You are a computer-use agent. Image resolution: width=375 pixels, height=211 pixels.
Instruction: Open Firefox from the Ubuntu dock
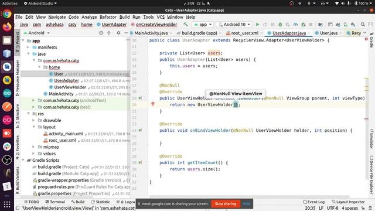pos(7,27)
